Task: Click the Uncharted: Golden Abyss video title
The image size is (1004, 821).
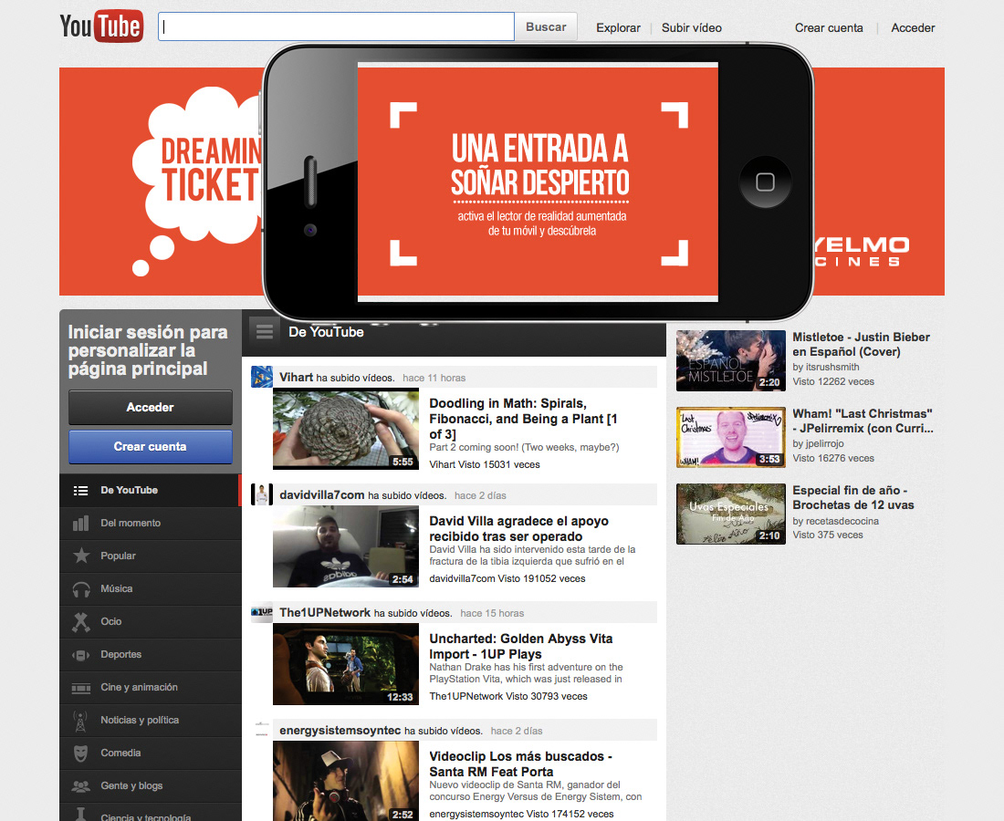Action: pos(520,646)
